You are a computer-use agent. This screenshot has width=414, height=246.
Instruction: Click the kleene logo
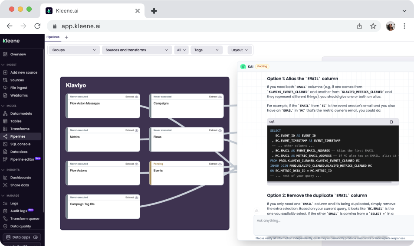click(11, 41)
